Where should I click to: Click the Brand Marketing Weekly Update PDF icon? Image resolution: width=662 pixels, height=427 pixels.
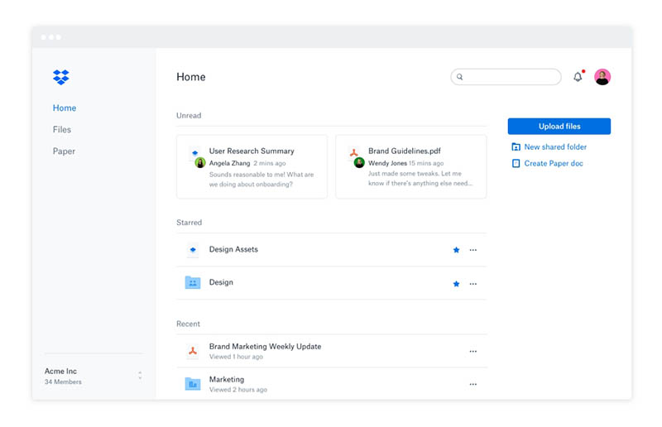[193, 351]
